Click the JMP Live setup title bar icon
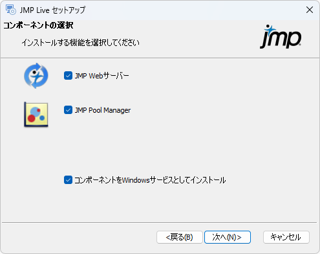Viewport: 320px width, 254px height. point(11,10)
